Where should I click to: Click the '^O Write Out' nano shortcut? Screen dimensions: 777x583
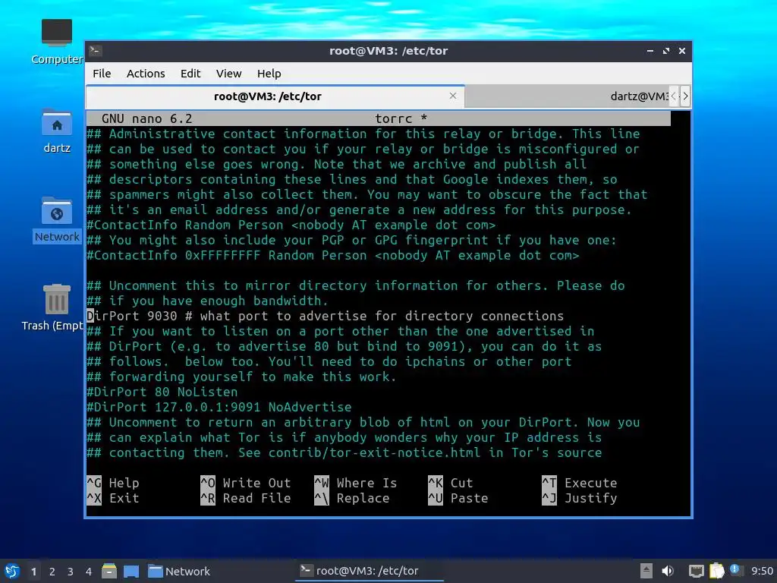coord(246,483)
